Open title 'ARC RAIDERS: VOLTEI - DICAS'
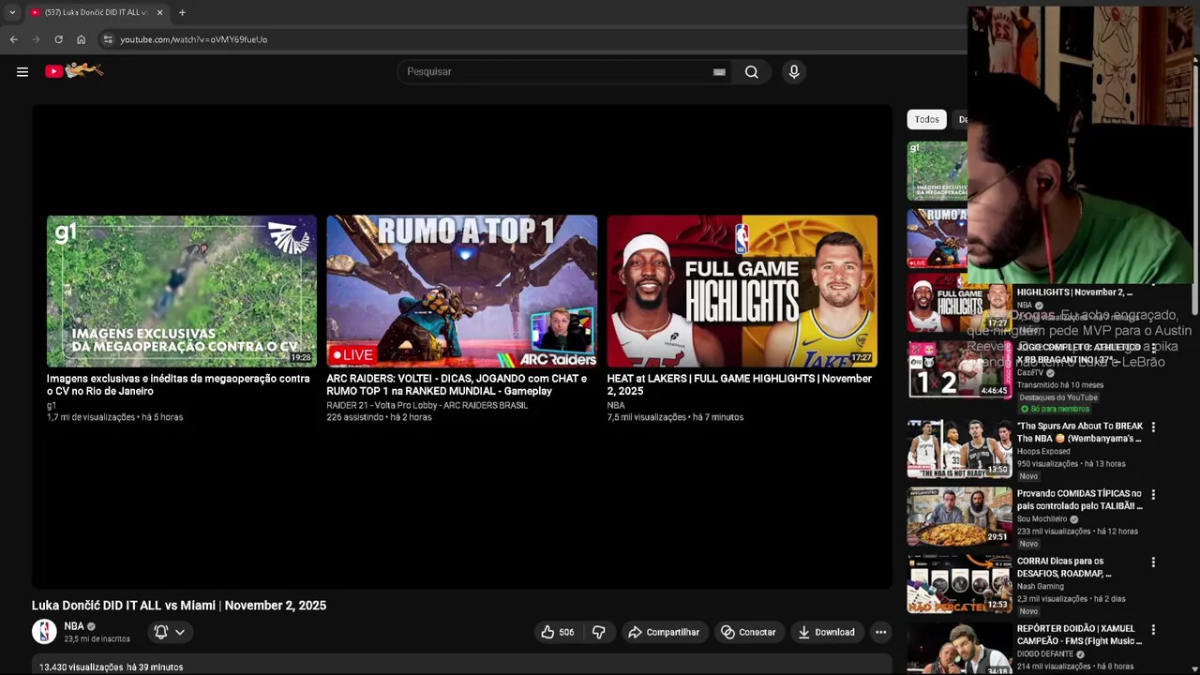Image resolution: width=1200 pixels, height=675 pixels. (x=457, y=384)
